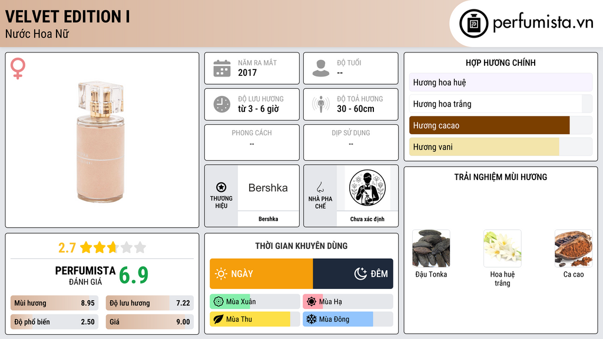Click the Ca cao note thumbnail
603x339 pixels.
click(574, 249)
